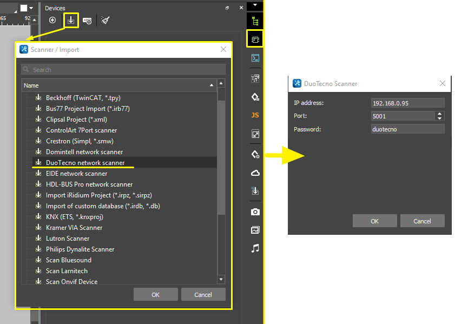This screenshot has width=468, height=324.
Task: Open the terminal console sidebar icon
Action: click(255, 58)
